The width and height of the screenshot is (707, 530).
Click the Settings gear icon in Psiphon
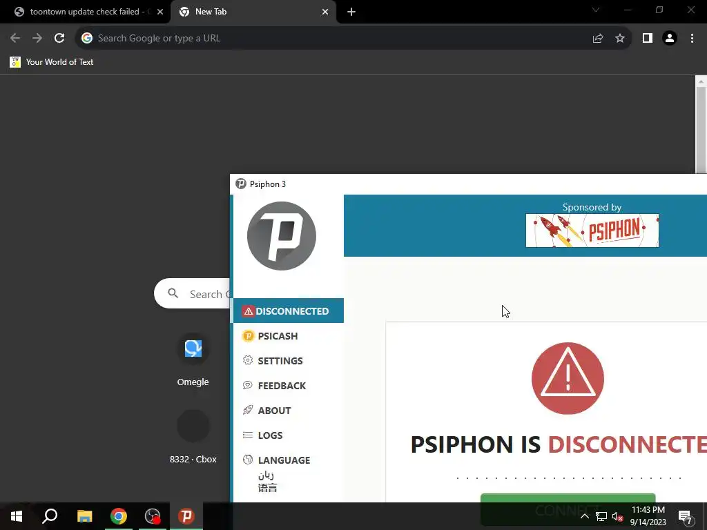[x=248, y=360]
